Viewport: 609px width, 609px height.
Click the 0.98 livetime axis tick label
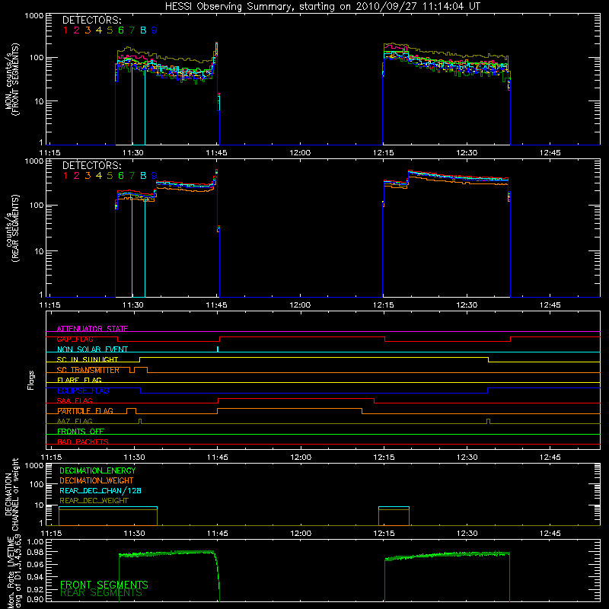coord(36,552)
